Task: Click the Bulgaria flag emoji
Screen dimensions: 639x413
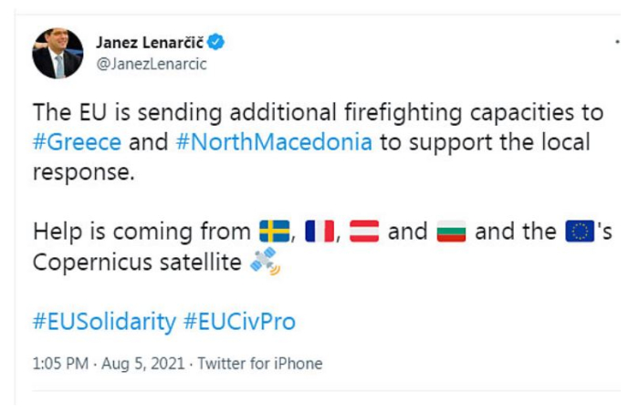Action: [451, 232]
